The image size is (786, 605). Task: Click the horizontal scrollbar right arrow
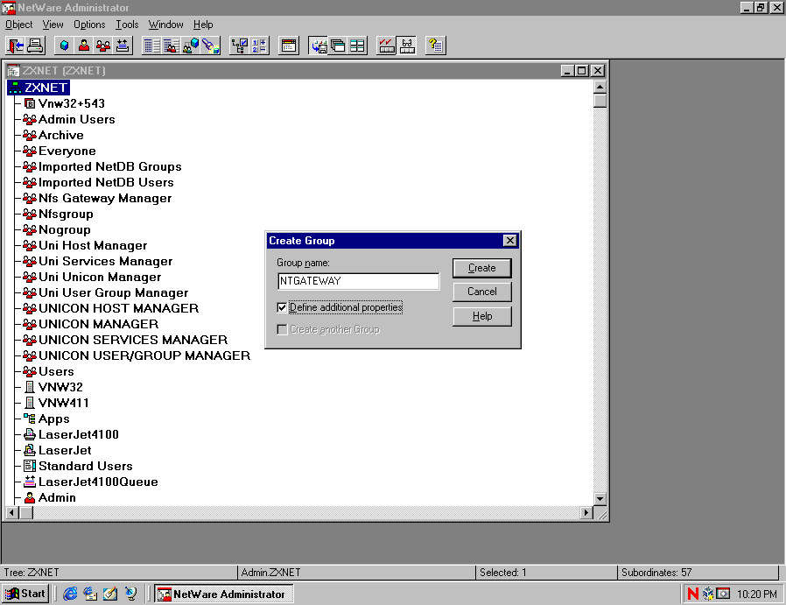click(586, 513)
